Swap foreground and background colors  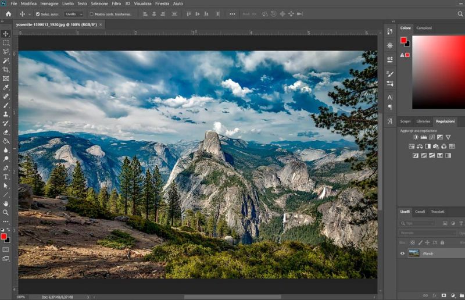pos(8,230)
